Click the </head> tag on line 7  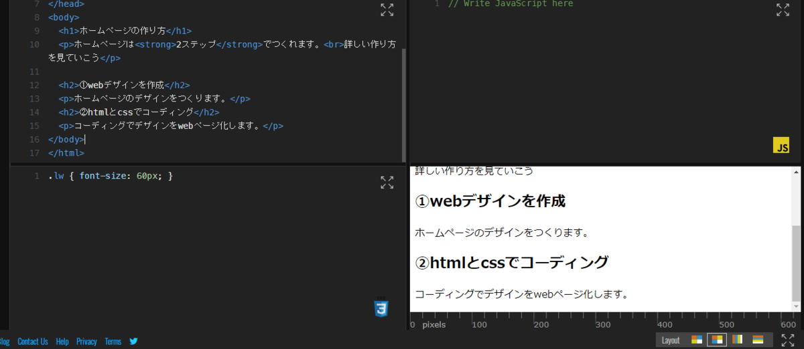[66, 4]
